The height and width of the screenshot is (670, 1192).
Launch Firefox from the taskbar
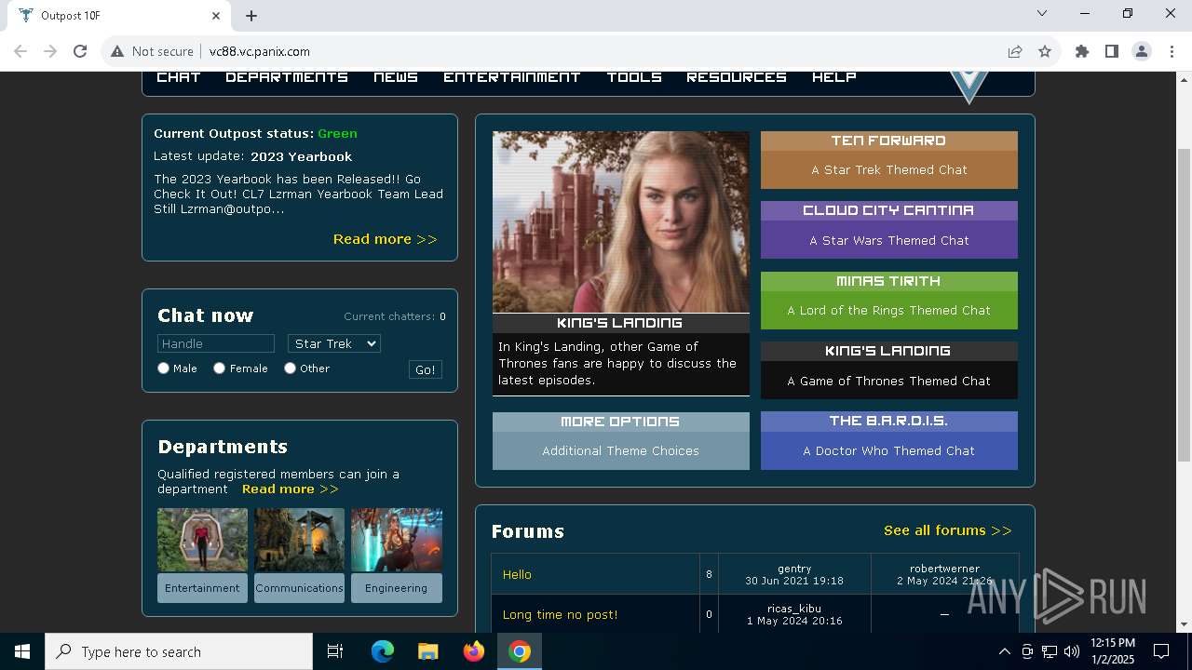[x=474, y=651]
